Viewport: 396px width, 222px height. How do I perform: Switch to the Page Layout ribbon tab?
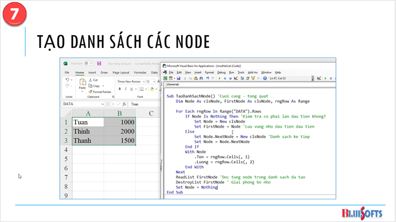tap(120, 72)
